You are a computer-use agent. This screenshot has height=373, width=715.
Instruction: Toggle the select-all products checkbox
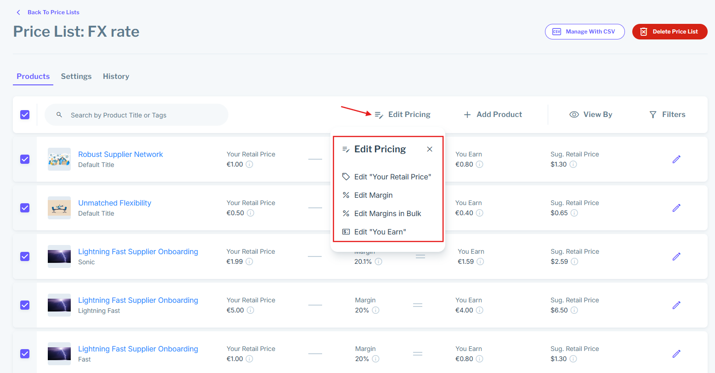(25, 115)
